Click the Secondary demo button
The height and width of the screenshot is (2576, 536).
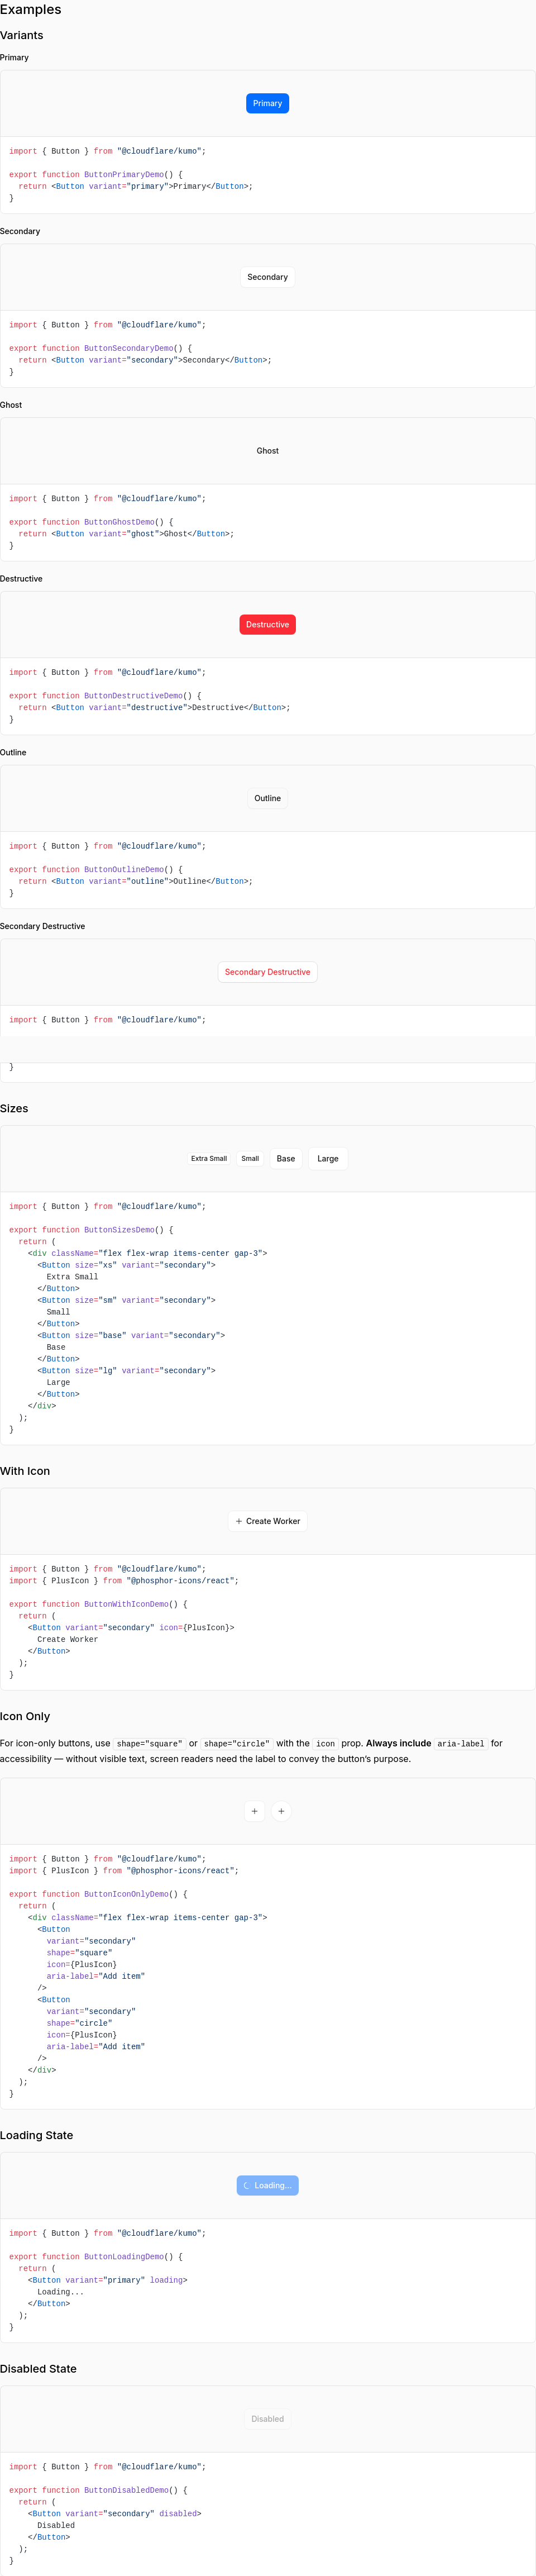pos(267,277)
